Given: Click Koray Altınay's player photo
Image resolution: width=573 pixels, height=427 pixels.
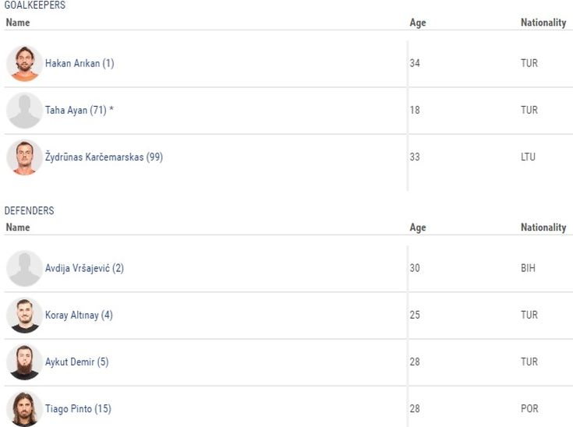Looking at the screenshot, I should coord(24,316).
